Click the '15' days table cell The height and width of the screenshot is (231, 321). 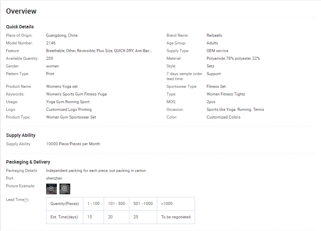pyautogui.click(x=93, y=217)
